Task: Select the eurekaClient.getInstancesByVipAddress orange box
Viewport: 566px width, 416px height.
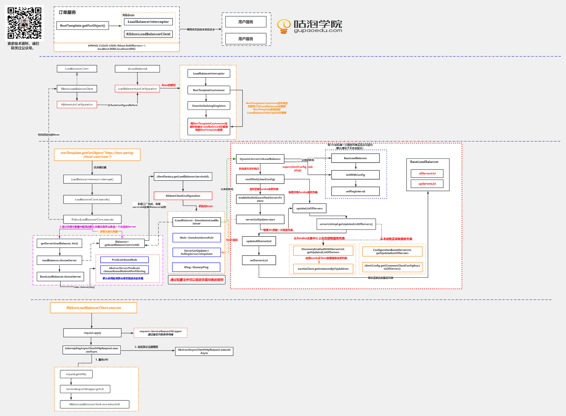Action: 323,268
